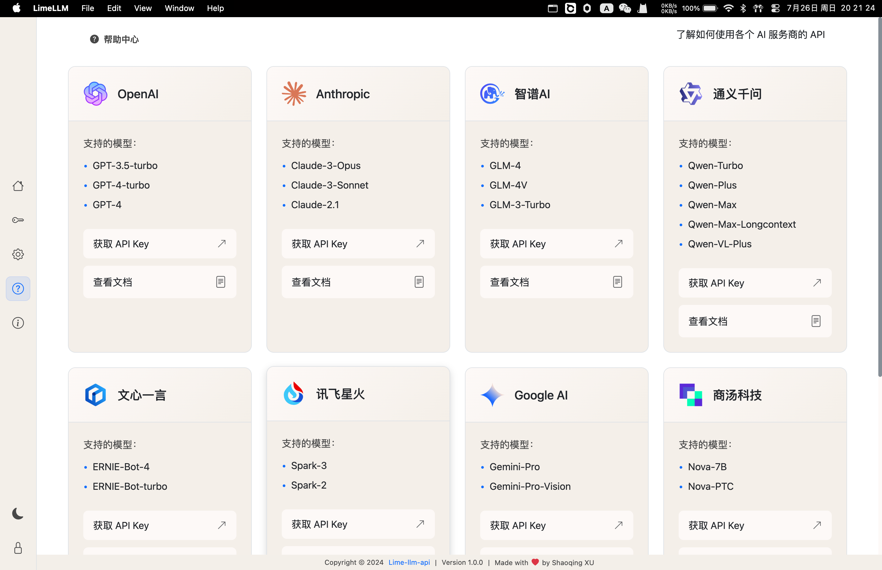
Task: Get 商汤科技 API Key
Action: point(755,525)
